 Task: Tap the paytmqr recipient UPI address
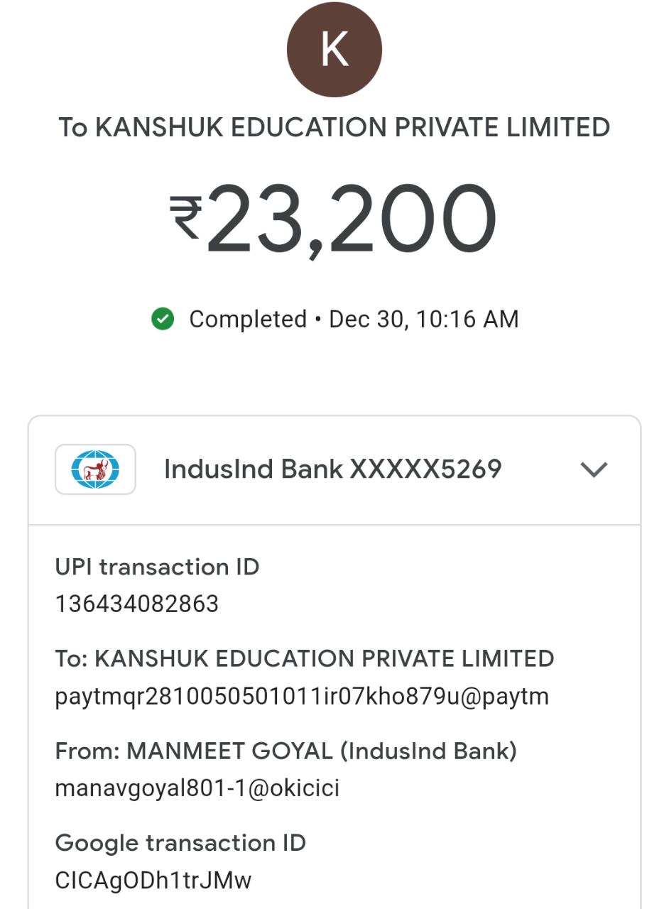tap(302, 697)
